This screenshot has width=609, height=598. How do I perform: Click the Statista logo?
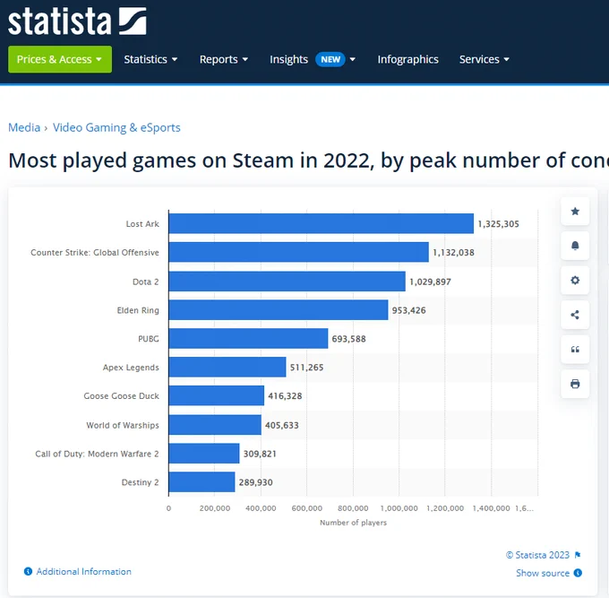point(77,21)
